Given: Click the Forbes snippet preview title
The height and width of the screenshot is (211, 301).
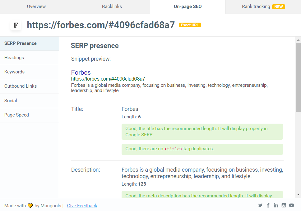Looking at the screenshot, I should pos(81,73).
